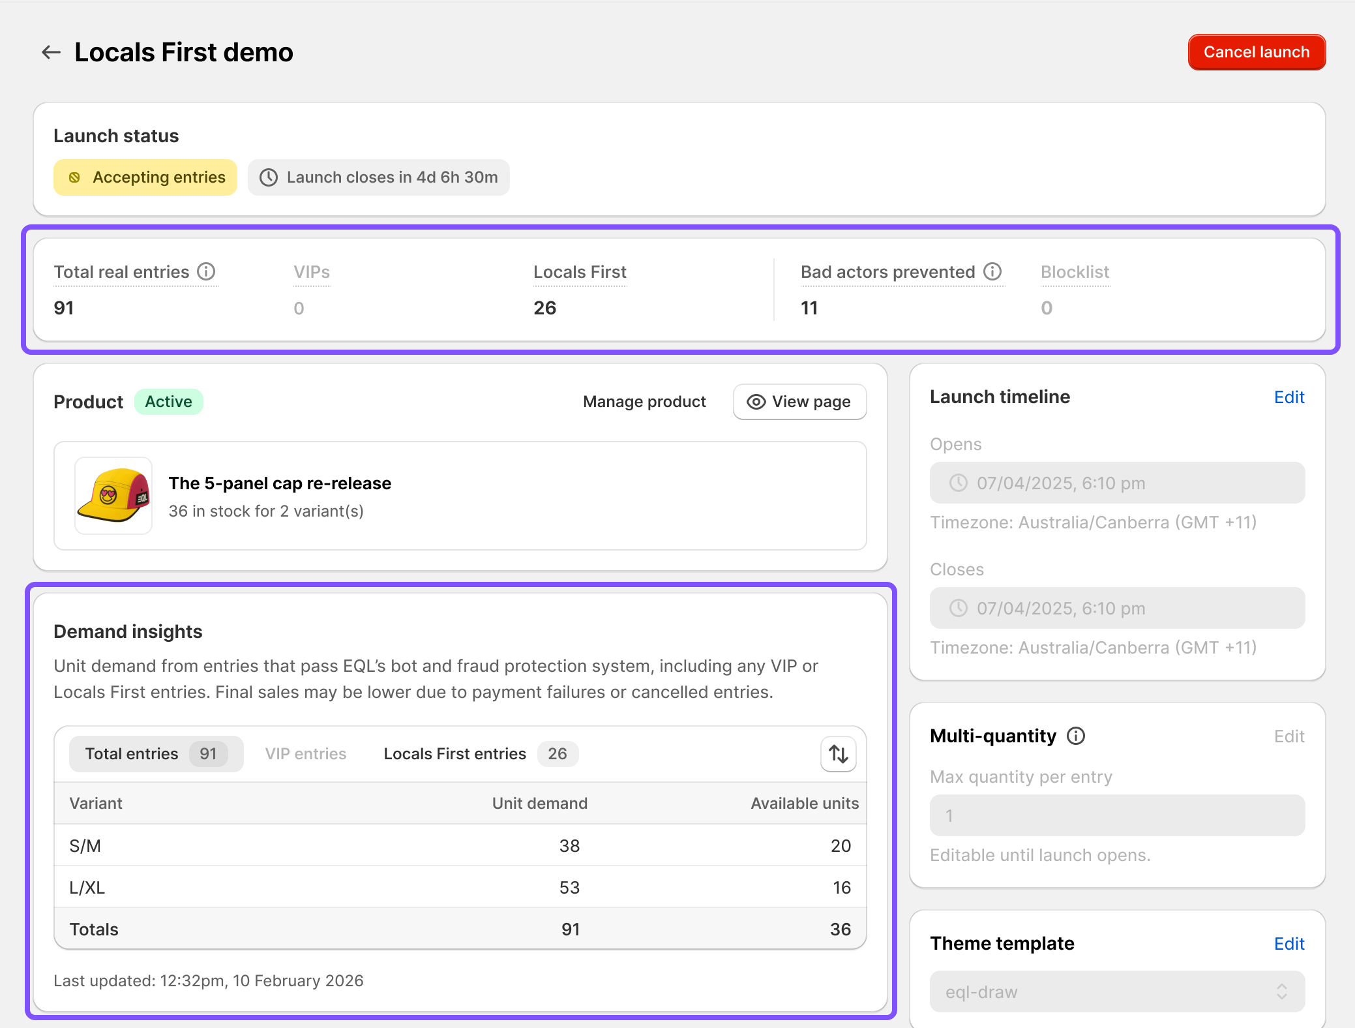Click the clock icon in Closes date field
Viewport: 1355px width, 1028px height.
pyautogui.click(x=959, y=608)
